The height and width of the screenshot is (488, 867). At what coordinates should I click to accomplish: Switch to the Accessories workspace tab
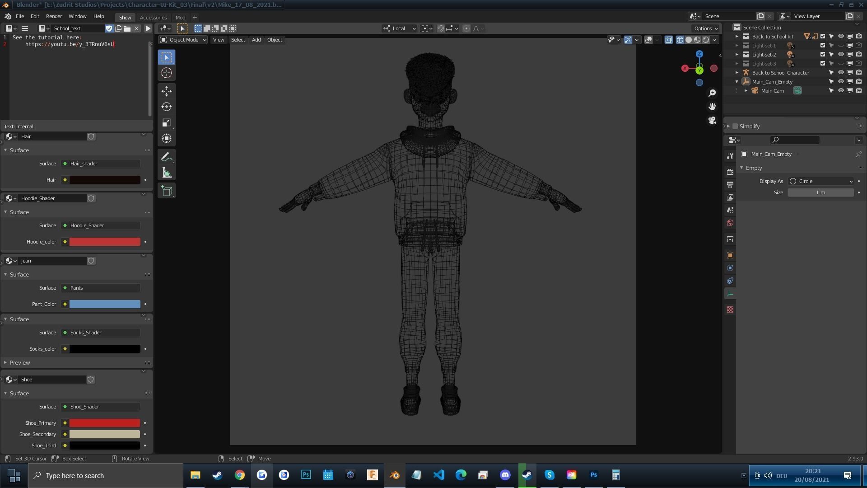[x=153, y=17]
